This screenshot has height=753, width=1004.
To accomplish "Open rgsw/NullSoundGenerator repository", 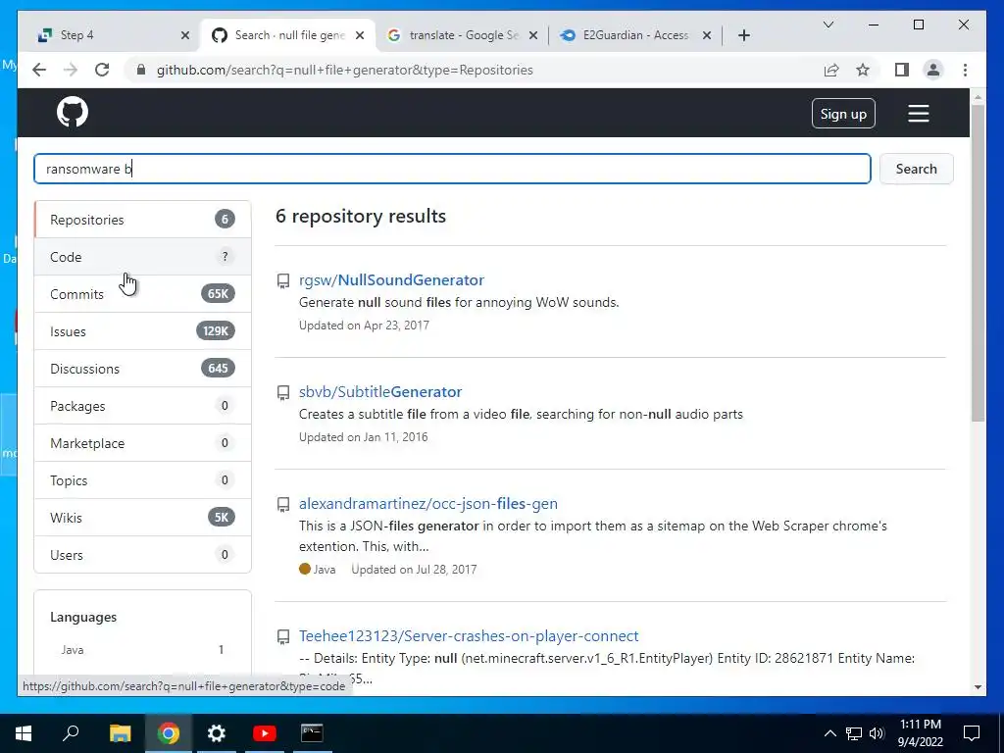I will [x=391, y=279].
